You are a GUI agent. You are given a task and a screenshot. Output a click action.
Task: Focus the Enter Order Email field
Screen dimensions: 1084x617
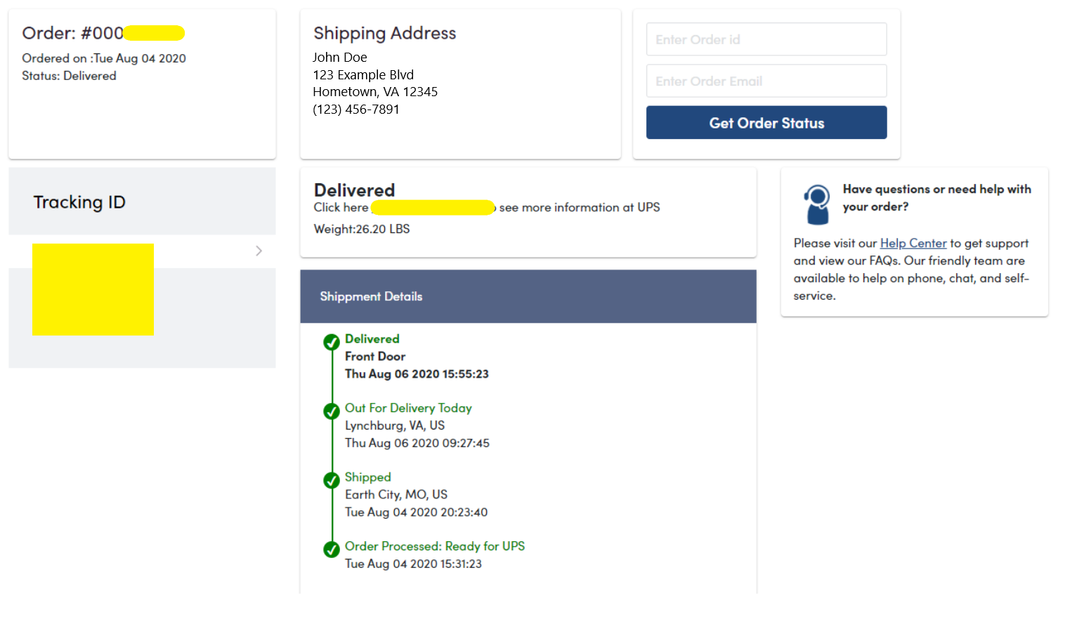766,81
